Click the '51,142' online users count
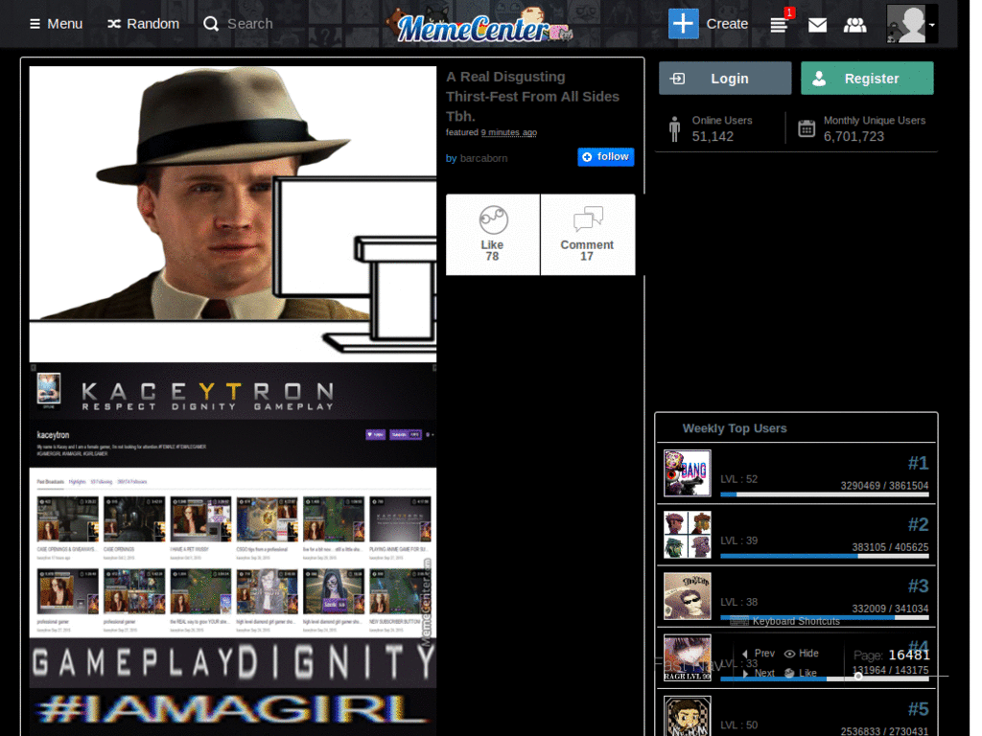 (x=713, y=136)
